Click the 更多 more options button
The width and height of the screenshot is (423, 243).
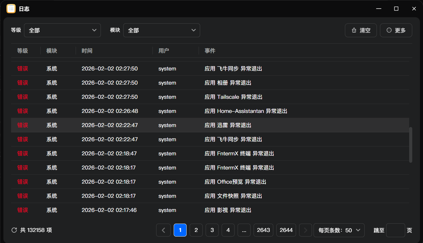point(396,30)
